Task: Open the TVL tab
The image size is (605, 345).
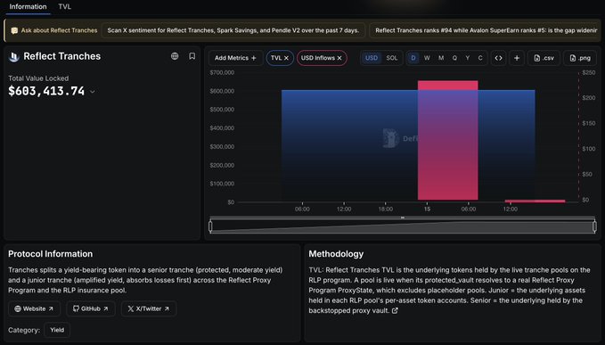Action: point(65,6)
